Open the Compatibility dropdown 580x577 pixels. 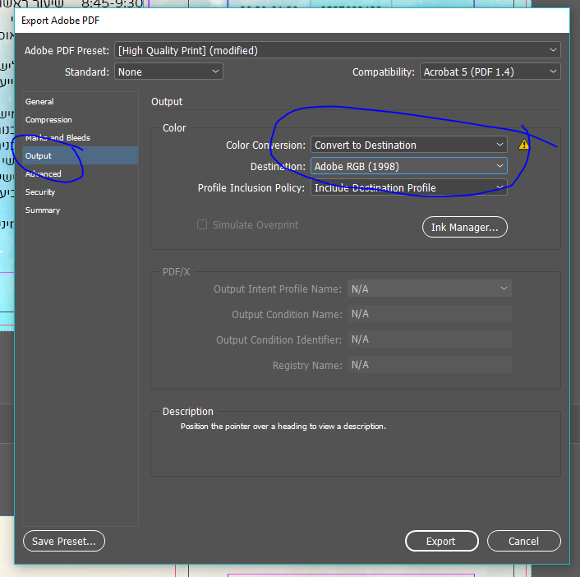[490, 72]
